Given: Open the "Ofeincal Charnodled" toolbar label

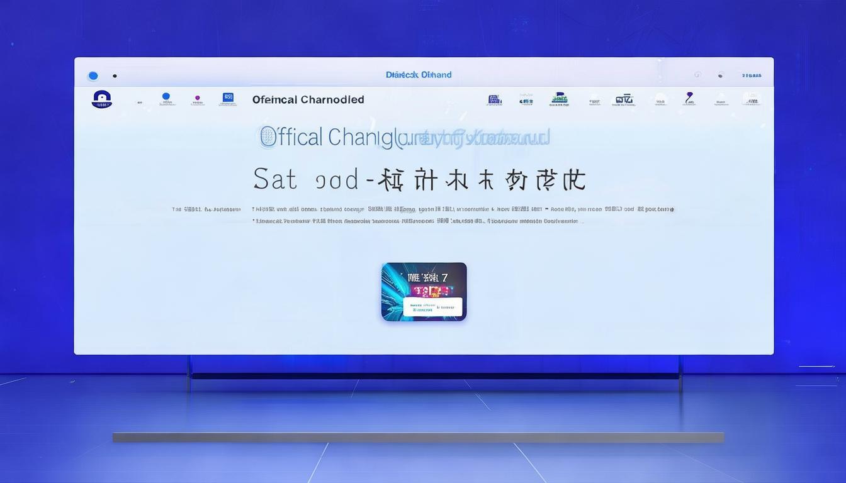Looking at the screenshot, I should (x=308, y=99).
